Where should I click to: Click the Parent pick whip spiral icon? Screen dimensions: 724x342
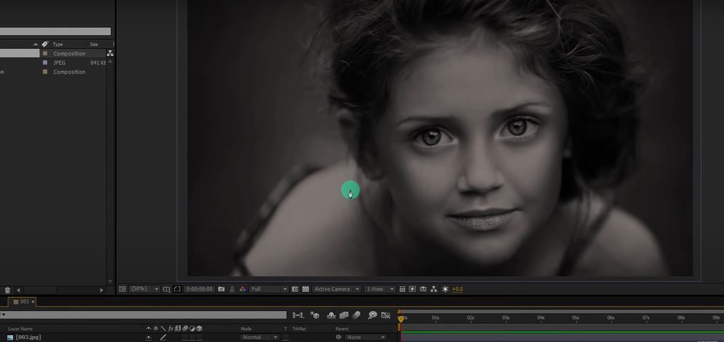click(338, 337)
